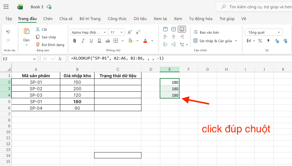
Task: Increase indent icon
Action: [x=174, y=45]
